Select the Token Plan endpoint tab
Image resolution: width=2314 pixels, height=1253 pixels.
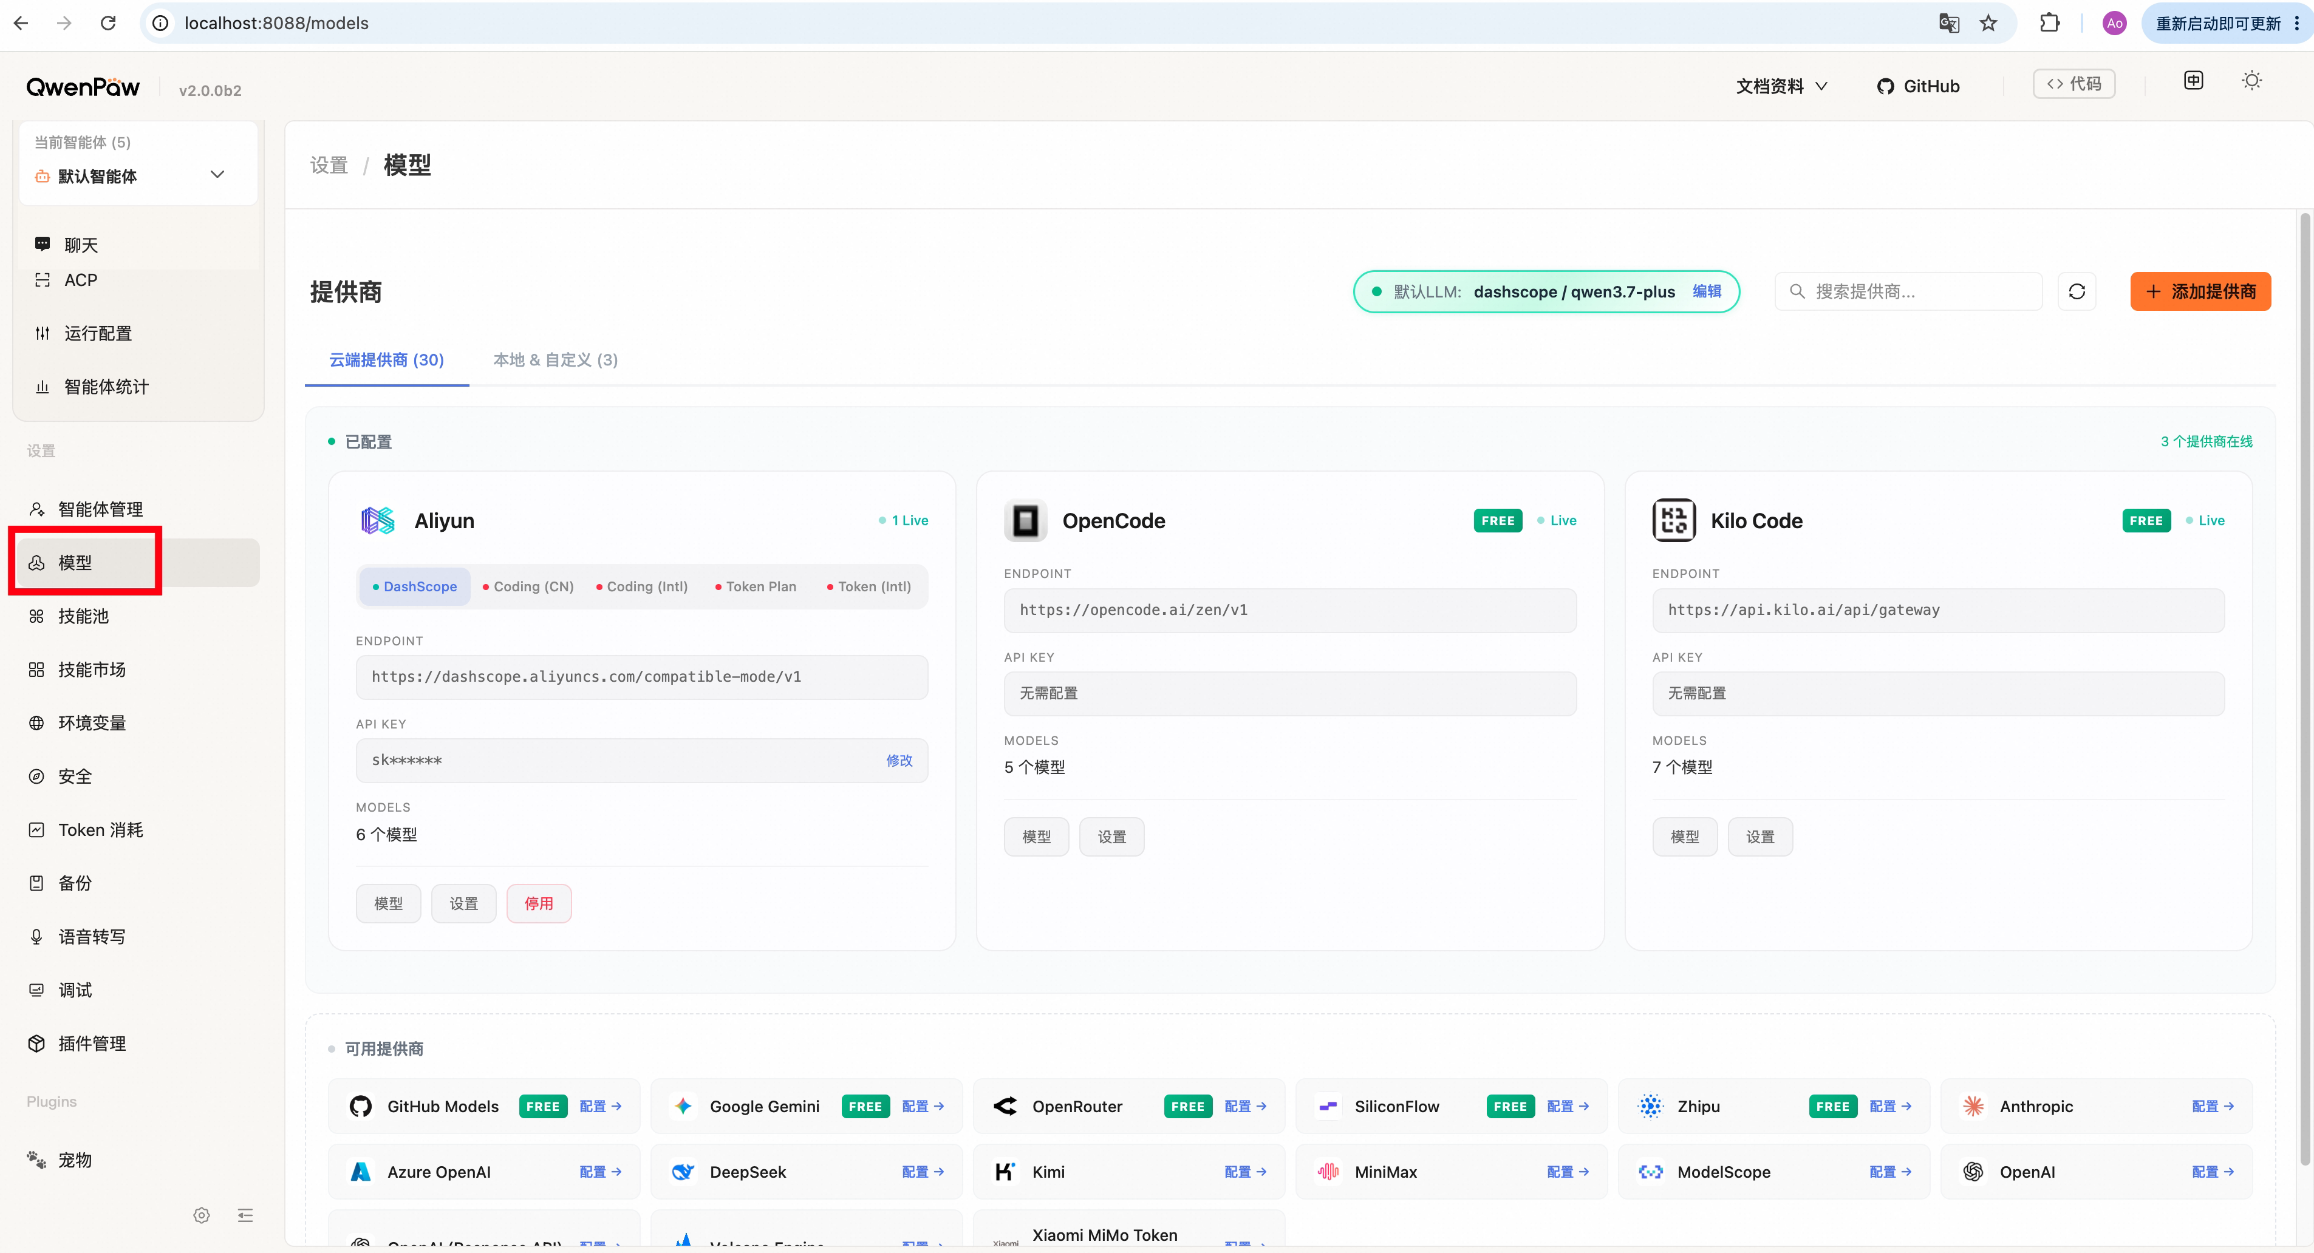coord(756,586)
